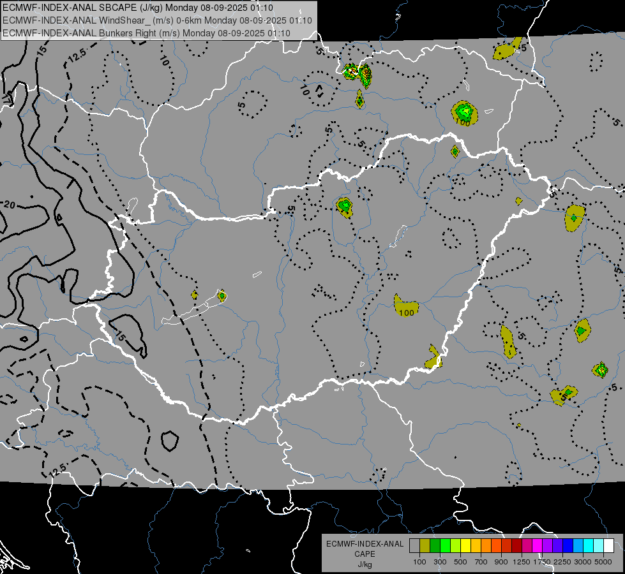Click the legend tick label 500
Screen dimensions: 625x574
tap(460, 562)
